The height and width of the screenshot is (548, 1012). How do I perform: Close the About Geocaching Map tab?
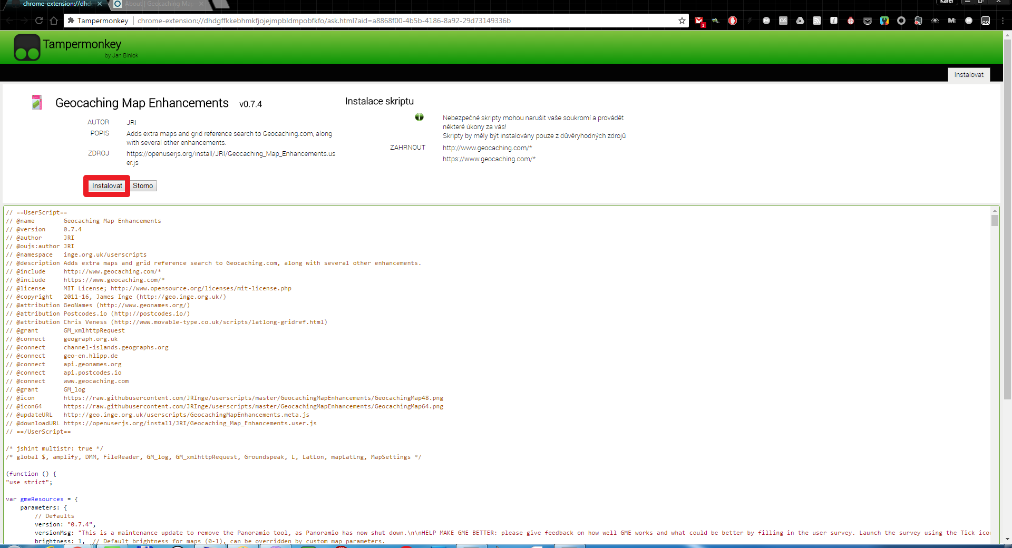click(x=201, y=4)
